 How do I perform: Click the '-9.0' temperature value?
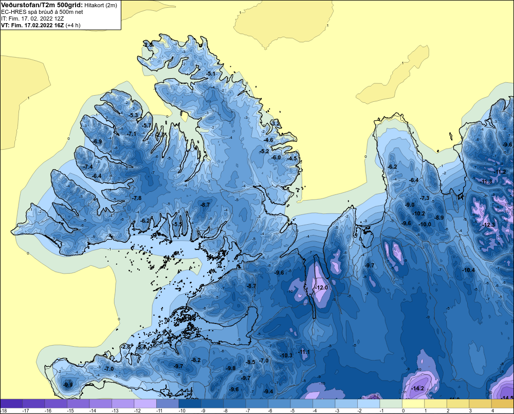[x=410, y=205]
